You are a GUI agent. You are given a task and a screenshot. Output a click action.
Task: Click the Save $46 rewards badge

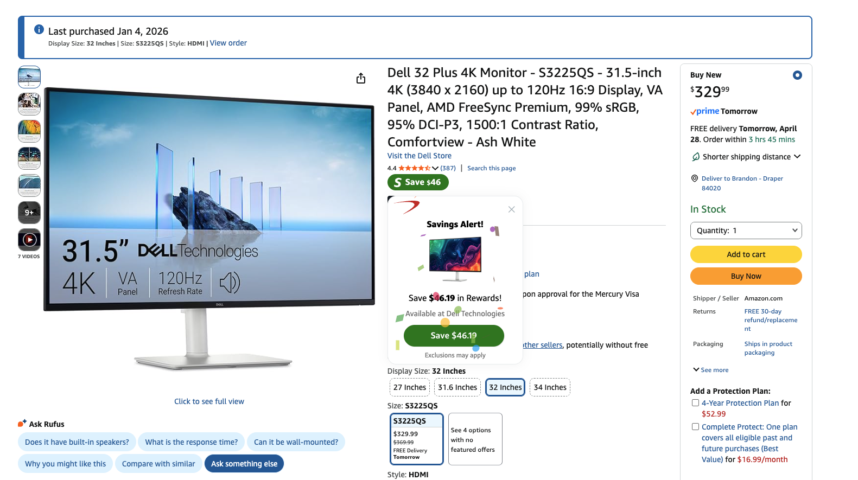[x=418, y=182]
